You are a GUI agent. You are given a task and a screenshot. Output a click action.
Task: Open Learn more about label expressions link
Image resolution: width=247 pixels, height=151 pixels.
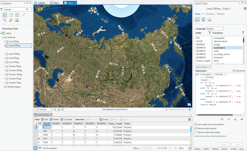(x=210, y=136)
